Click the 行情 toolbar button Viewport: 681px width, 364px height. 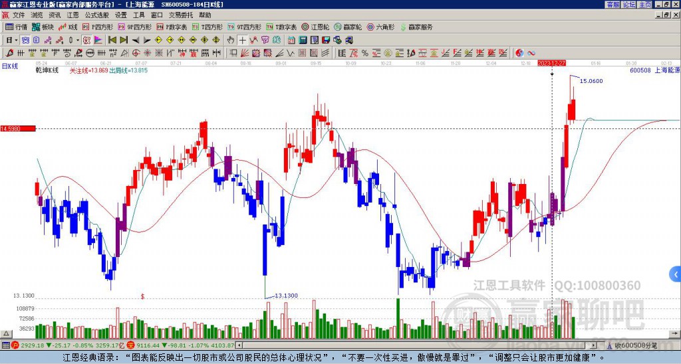pyautogui.click(x=16, y=27)
